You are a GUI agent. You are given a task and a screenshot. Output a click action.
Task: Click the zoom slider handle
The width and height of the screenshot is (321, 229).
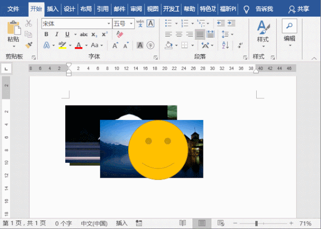(256, 223)
